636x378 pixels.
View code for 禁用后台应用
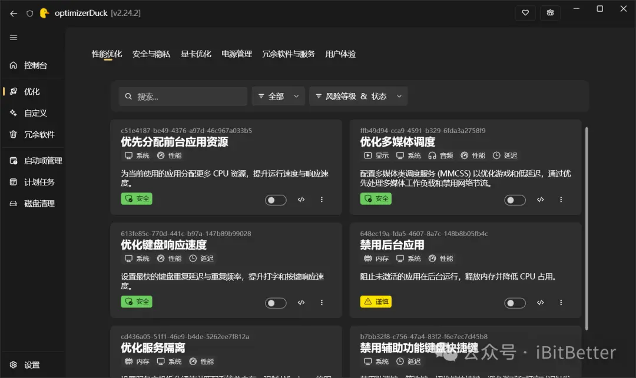(540, 303)
